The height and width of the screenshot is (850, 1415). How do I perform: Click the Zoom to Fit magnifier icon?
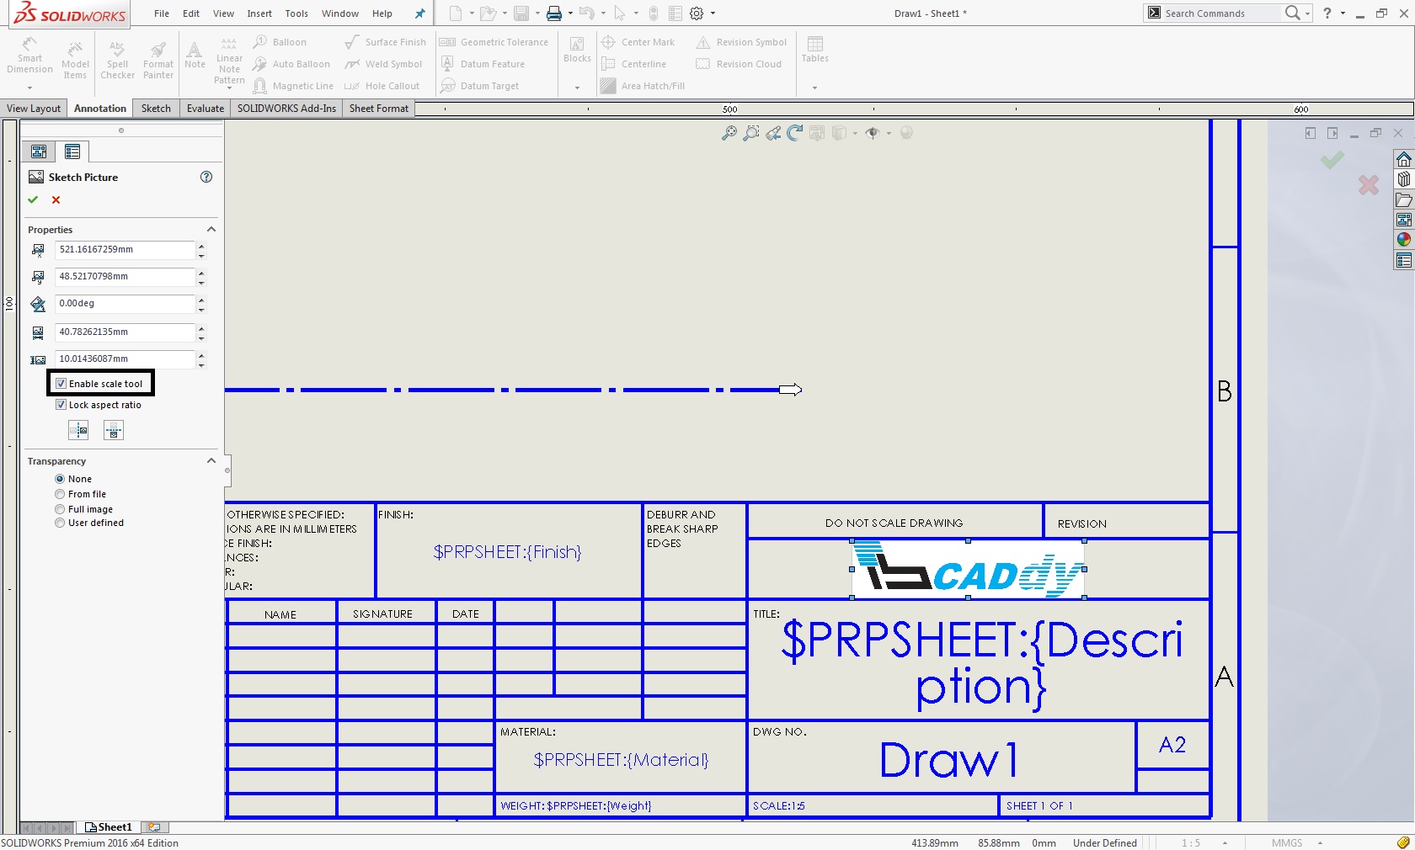pos(729,133)
